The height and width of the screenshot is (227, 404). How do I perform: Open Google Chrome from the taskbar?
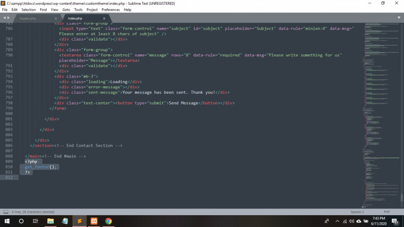point(108,221)
